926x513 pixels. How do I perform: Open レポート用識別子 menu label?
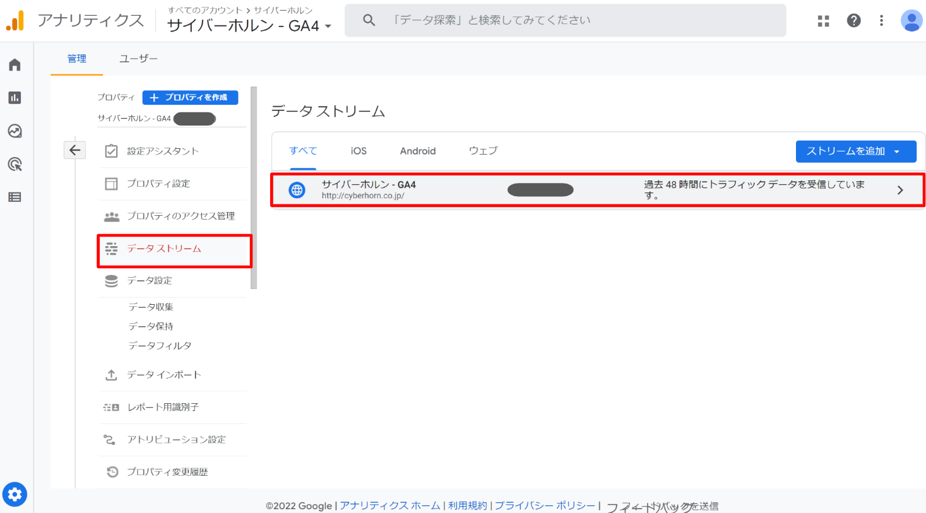163,408
